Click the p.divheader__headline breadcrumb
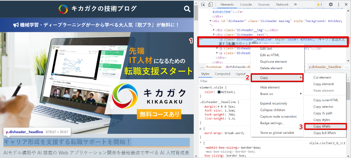The height and width of the screenshot is (158, 351). click(x=325, y=67)
